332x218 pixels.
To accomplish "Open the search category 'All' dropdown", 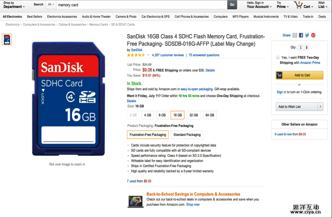I will [51, 5].
